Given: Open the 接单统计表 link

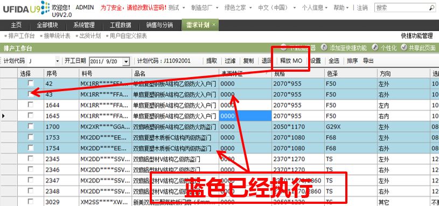Looking at the screenshot, I should coord(58,36).
